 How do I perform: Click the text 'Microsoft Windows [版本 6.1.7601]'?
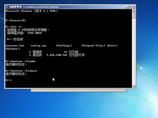point(32,11)
